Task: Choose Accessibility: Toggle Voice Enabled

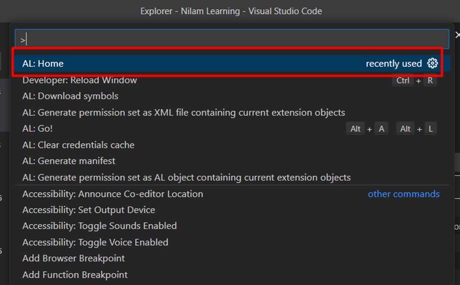Action: 232,243
